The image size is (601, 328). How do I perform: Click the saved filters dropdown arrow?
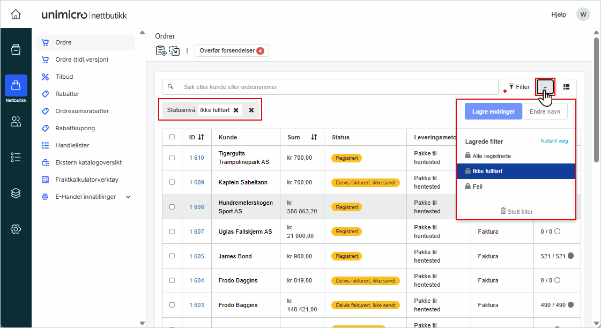coord(545,87)
